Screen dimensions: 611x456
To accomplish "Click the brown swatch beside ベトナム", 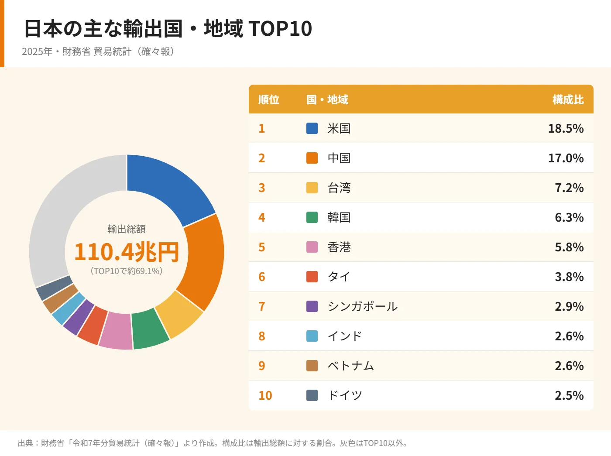I will point(312,366).
